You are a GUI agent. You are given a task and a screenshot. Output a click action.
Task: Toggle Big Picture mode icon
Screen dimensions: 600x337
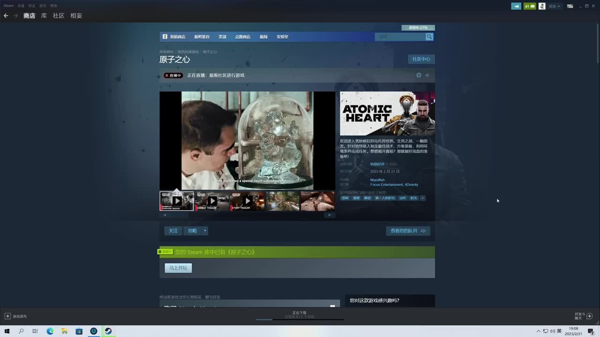pyautogui.click(x=570, y=6)
